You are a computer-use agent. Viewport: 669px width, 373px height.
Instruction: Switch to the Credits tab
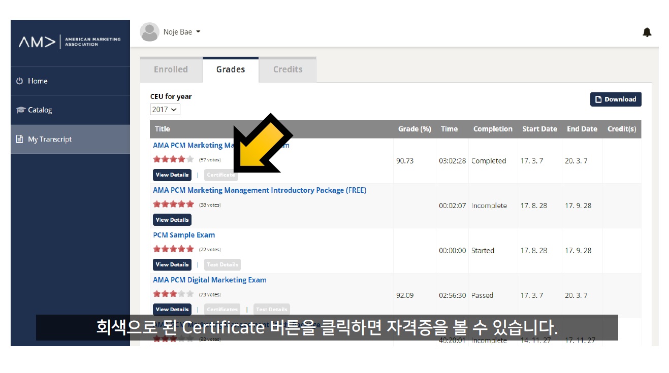pos(288,70)
